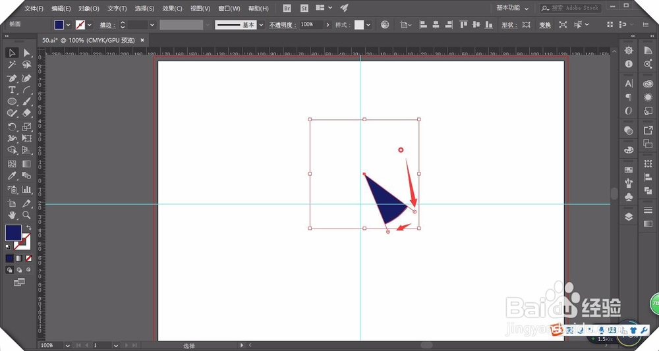Expand the 基本 brush definition dropdown
The width and height of the screenshot is (659, 351).
point(262,25)
